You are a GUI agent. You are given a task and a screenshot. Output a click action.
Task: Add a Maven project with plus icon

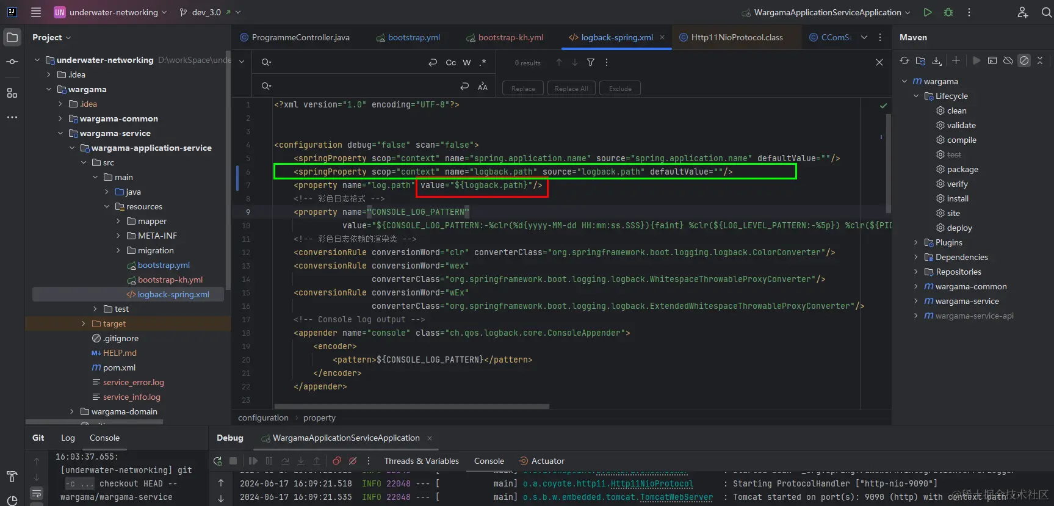(956, 60)
